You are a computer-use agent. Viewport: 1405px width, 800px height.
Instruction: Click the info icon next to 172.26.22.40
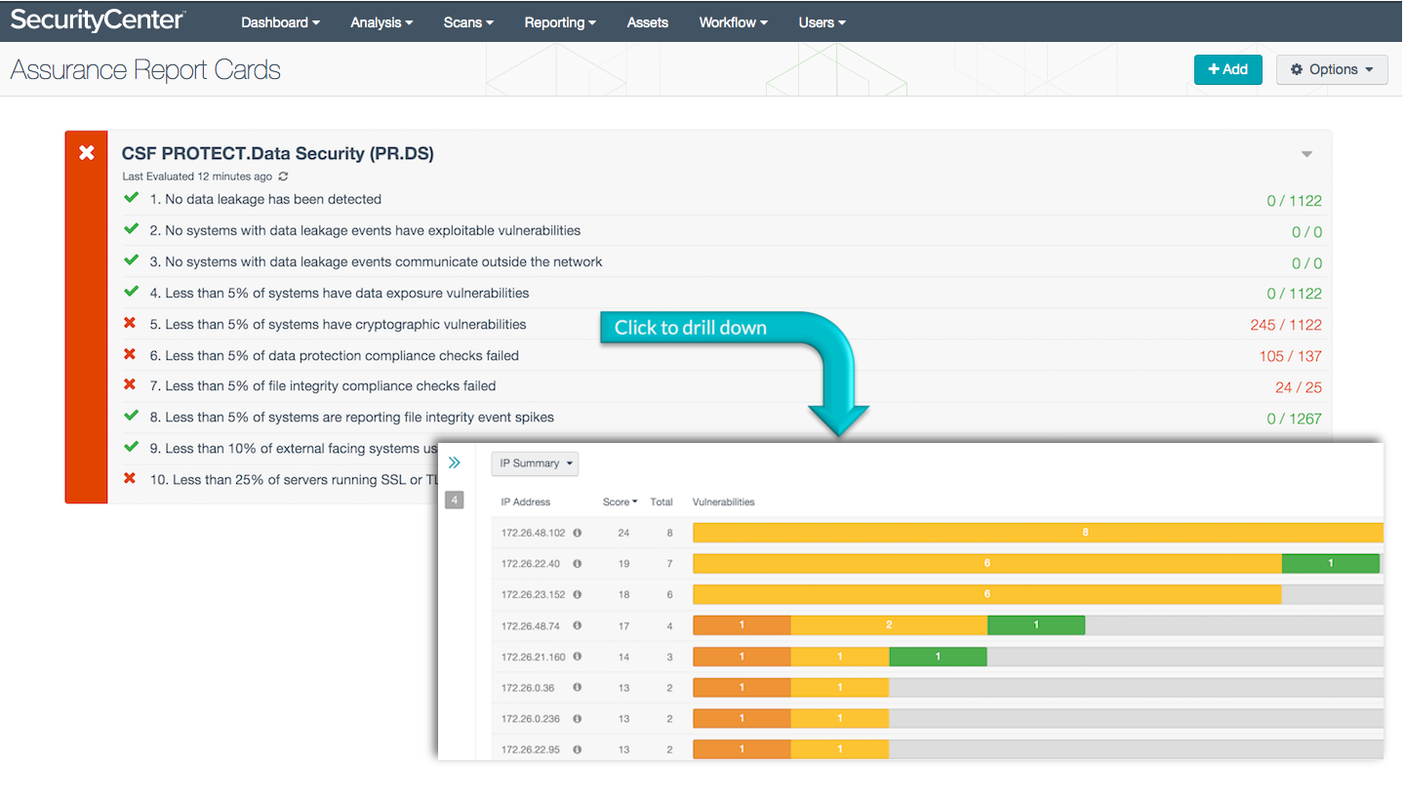[x=577, y=564]
